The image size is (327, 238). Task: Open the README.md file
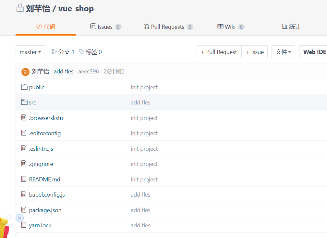coord(45,179)
